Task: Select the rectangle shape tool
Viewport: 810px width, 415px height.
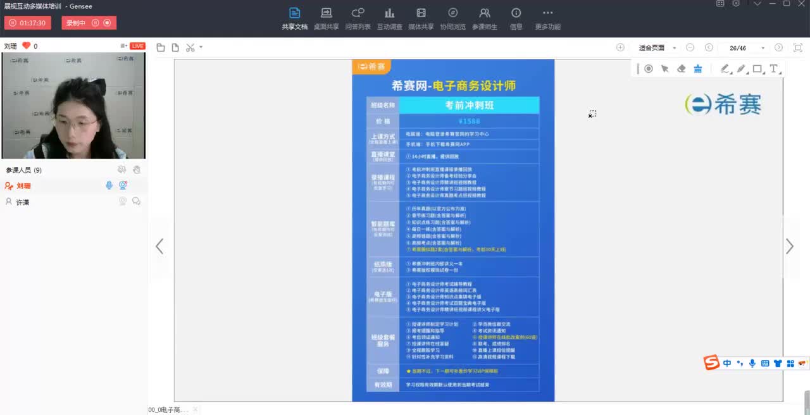Action: point(757,69)
